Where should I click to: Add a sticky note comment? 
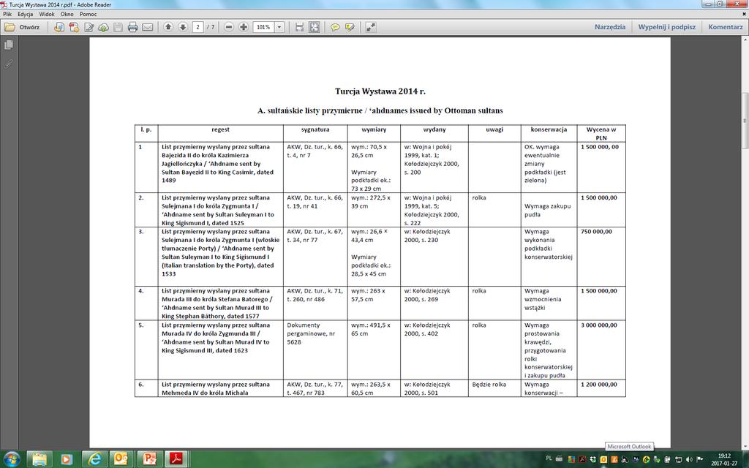[x=335, y=27]
